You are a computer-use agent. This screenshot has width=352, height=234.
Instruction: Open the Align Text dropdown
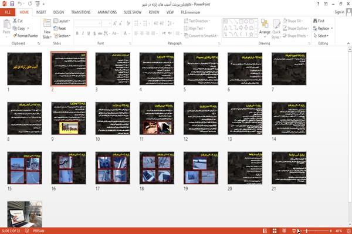[194, 28]
